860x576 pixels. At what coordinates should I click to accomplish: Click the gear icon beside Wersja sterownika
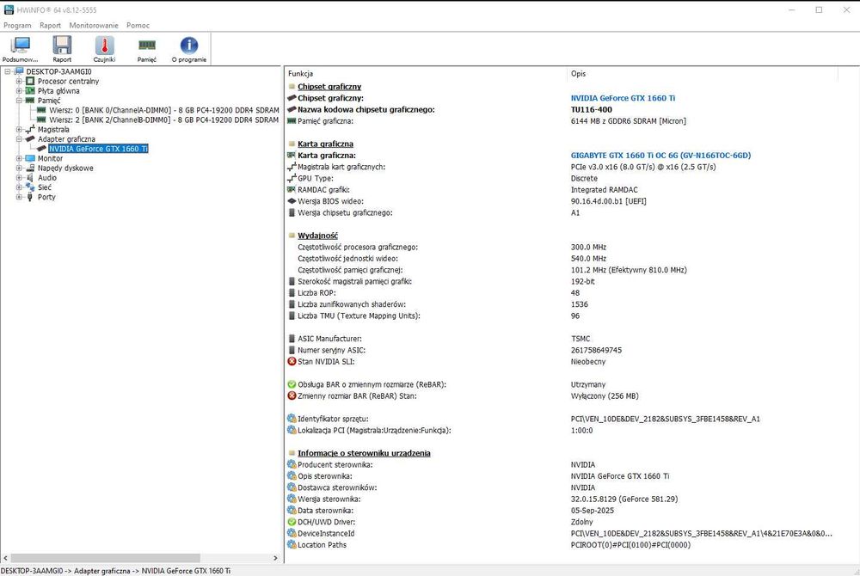292,499
